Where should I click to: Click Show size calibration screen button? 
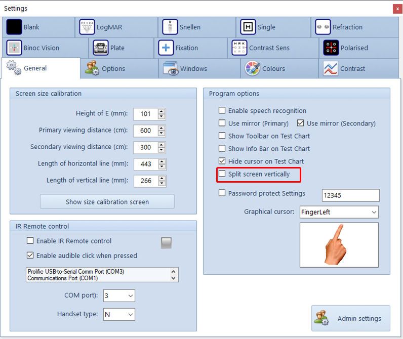point(107,202)
